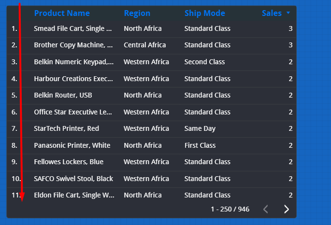Click the 1 - 250 / 946 page indicator
331x225 pixels.
click(230, 209)
